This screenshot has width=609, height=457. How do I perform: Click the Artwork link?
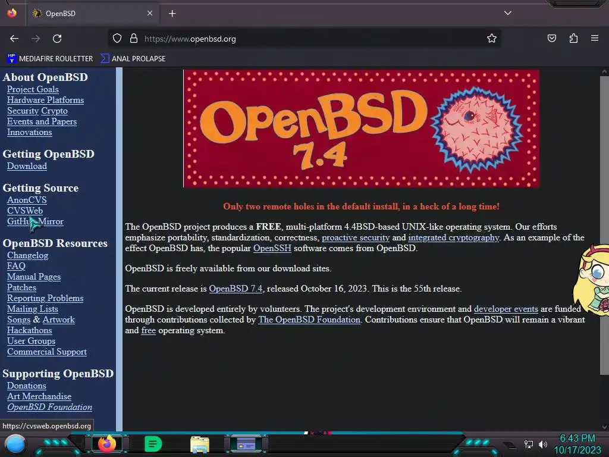pos(59,320)
